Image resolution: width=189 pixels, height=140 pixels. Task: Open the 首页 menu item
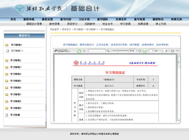pos(13,19)
